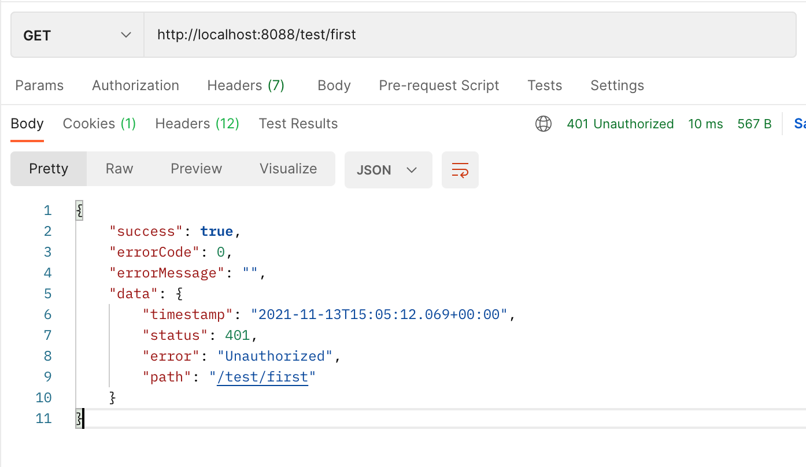Show the response Cookies (1) tab
The width and height of the screenshot is (806, 467).
coord(99,124)
